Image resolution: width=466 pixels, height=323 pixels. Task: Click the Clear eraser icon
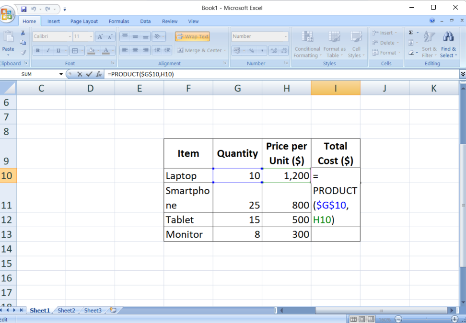[411, 53]
